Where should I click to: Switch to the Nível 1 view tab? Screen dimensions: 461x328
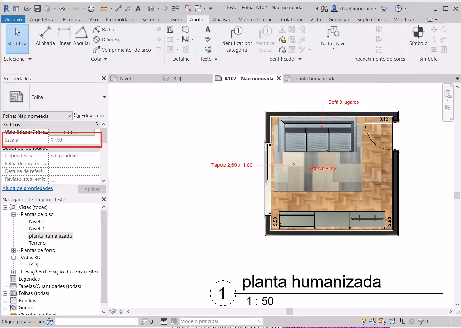coord(127,79)
